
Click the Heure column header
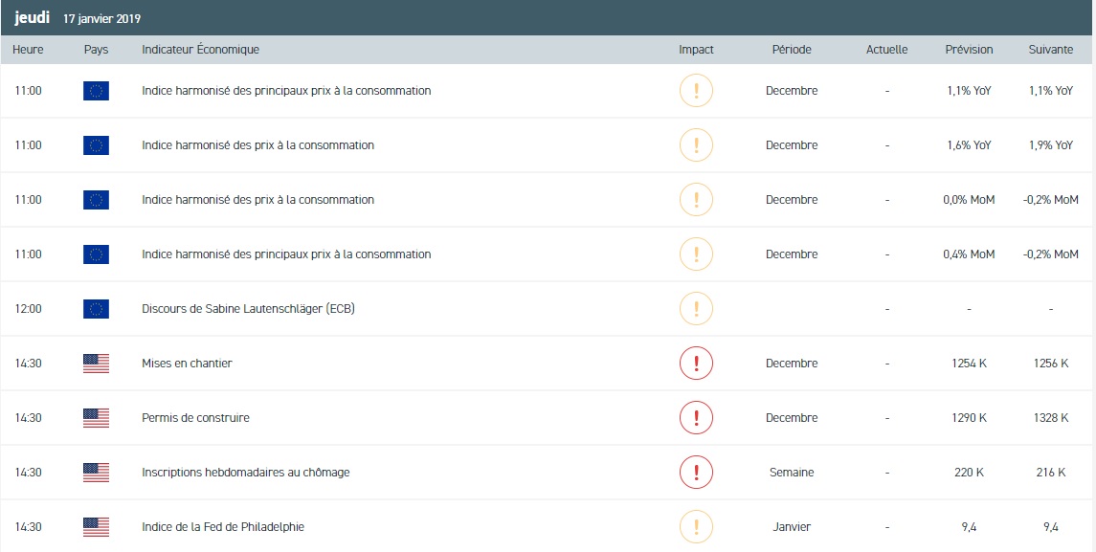click(28, 50)
